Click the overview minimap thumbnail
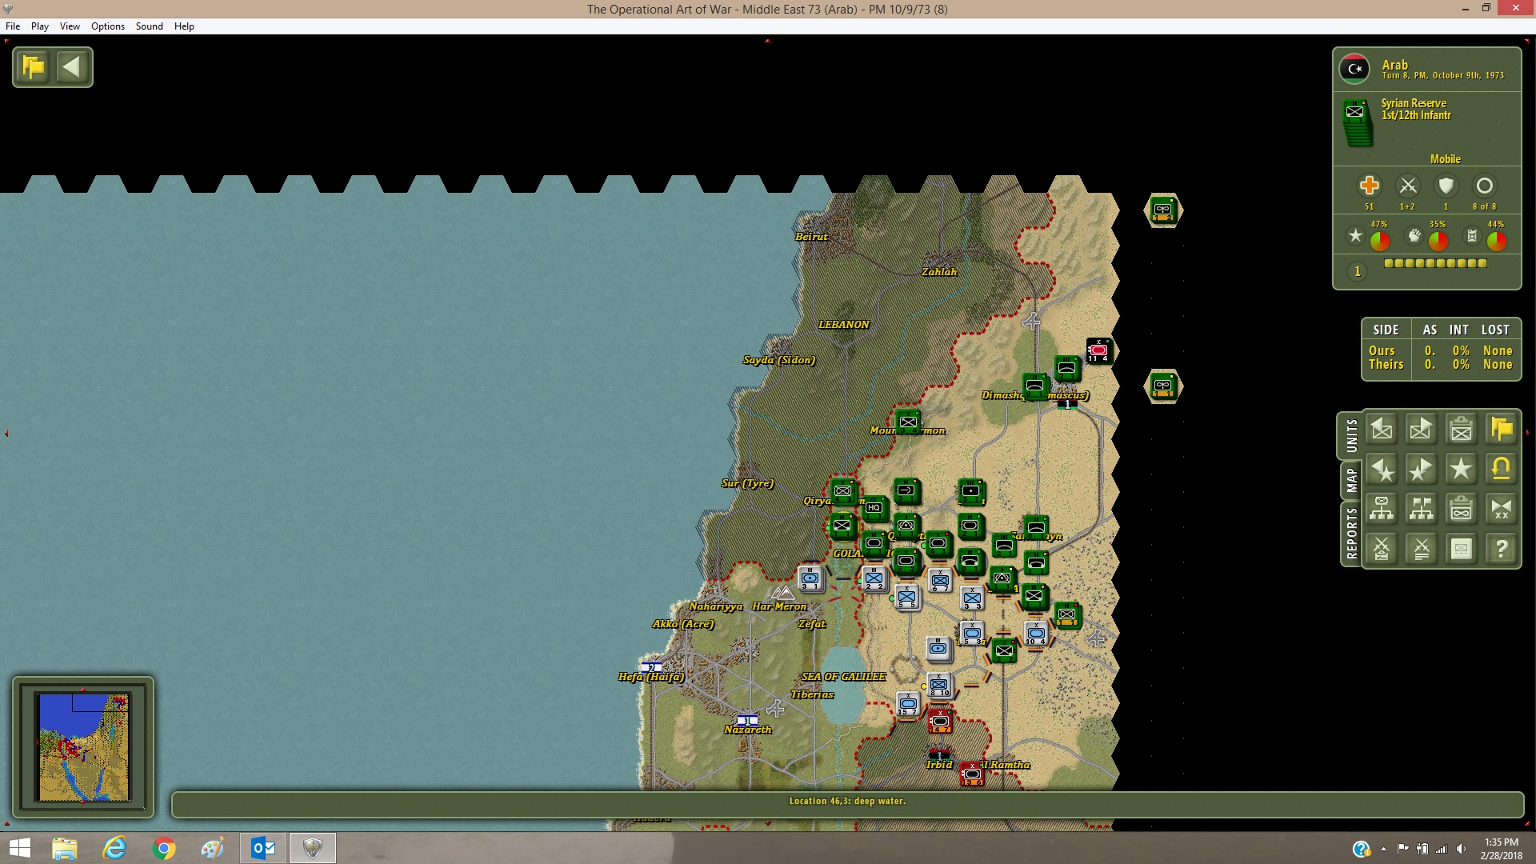 pos(83,747)
